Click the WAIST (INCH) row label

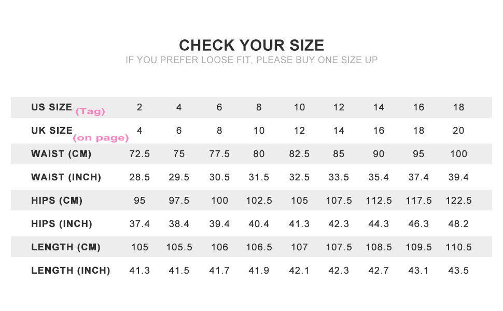click(x=66, y=177)
